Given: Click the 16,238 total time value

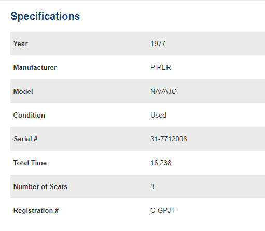Looking at the screenshot, I should [x=161, y=163].
